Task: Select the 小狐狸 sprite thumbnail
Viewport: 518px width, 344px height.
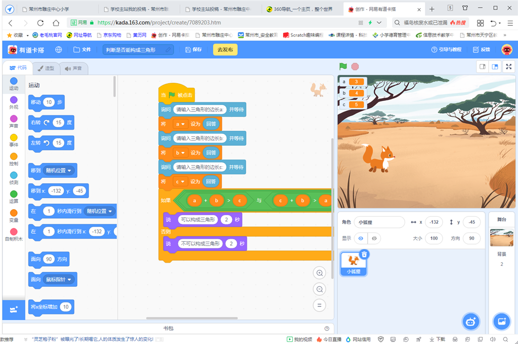Action: point(354,264)
